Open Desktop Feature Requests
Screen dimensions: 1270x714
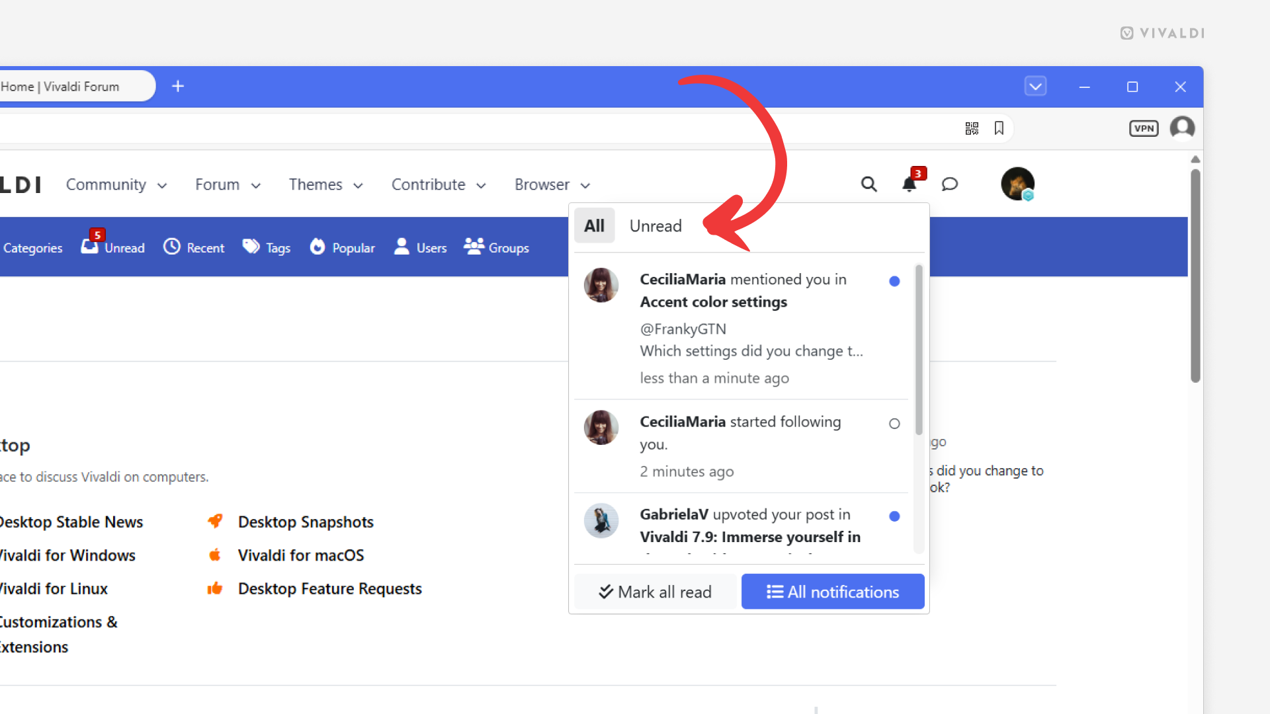click(x=329, y=588)
